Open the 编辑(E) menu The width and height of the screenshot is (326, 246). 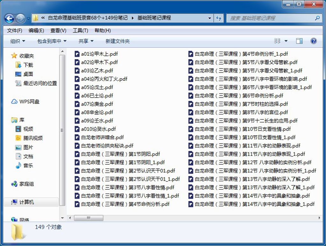(x=36, y=31)
